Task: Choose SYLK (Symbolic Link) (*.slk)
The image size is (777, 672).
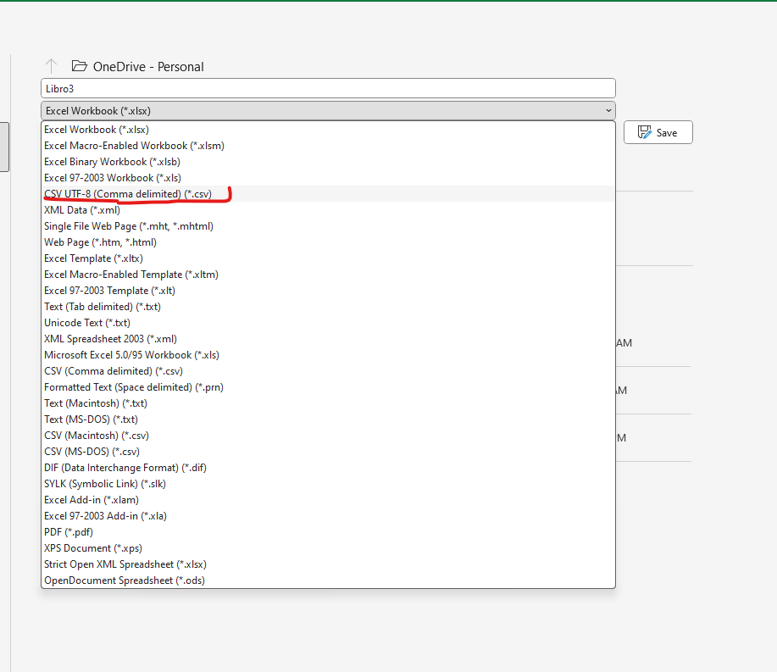Action: (328, 484)
